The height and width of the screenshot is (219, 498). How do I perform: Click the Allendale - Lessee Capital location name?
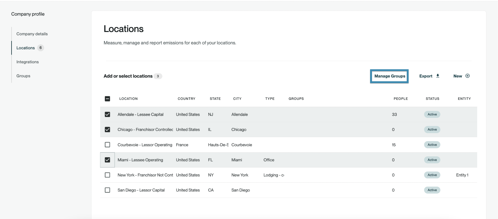140,114
